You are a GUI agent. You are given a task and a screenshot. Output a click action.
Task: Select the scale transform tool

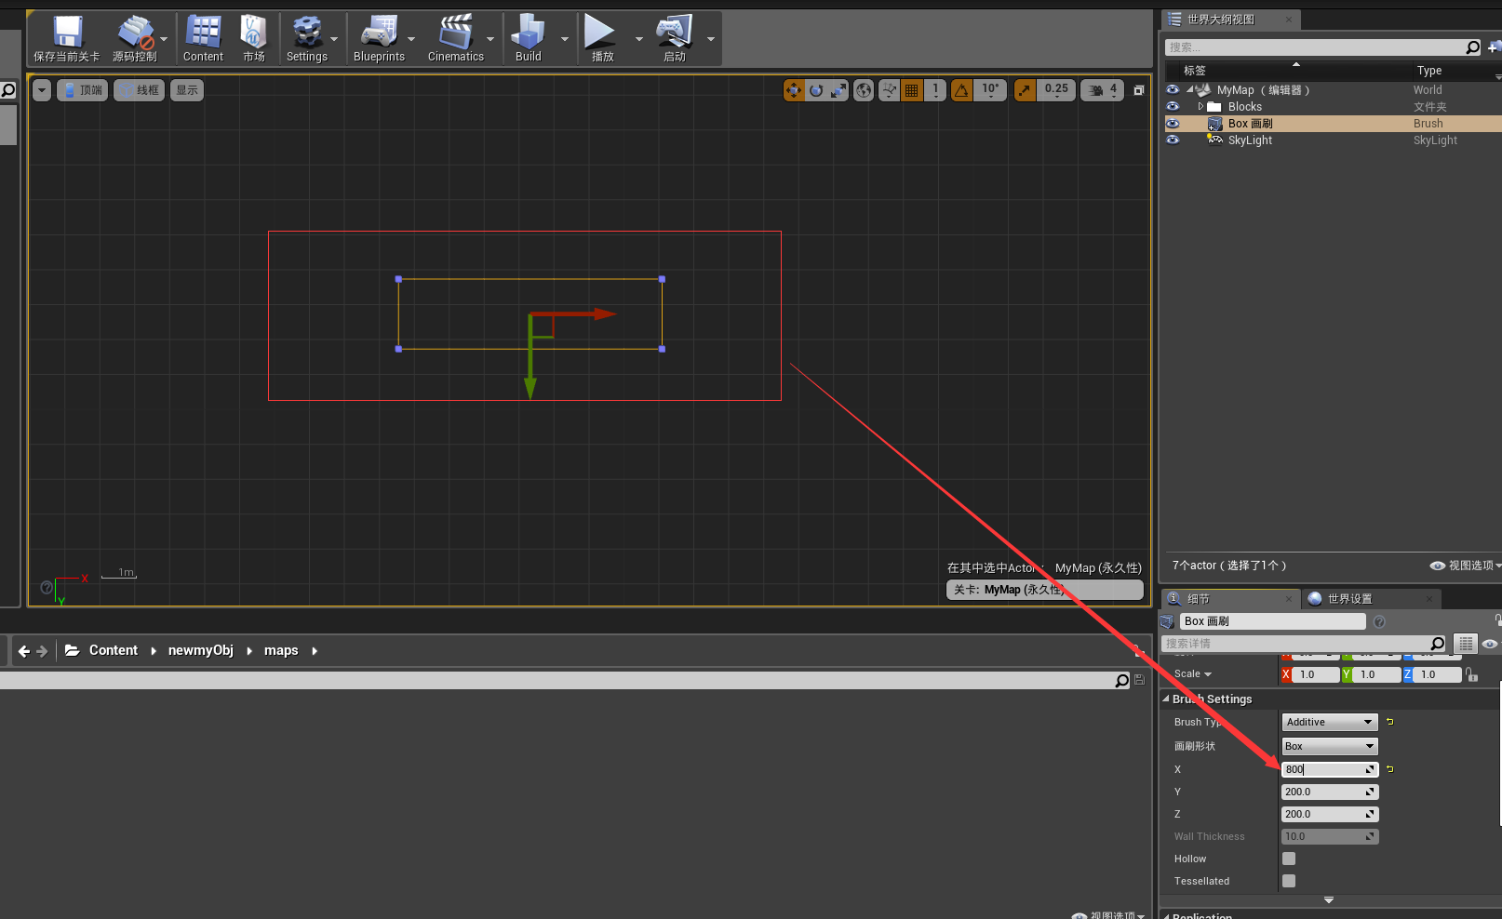[x=837, y=89]
